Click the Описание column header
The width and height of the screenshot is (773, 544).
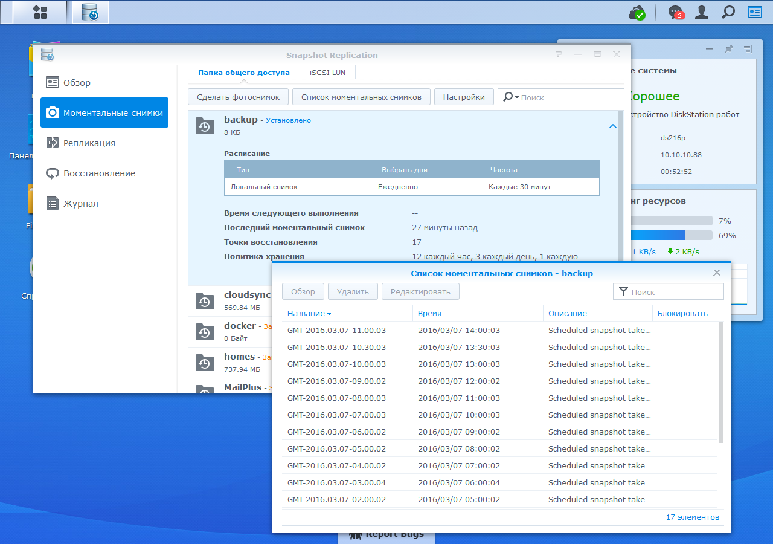598,314
